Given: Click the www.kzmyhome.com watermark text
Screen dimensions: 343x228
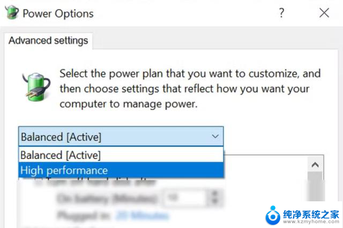Looking at the screenshot, I should [311, 222].
